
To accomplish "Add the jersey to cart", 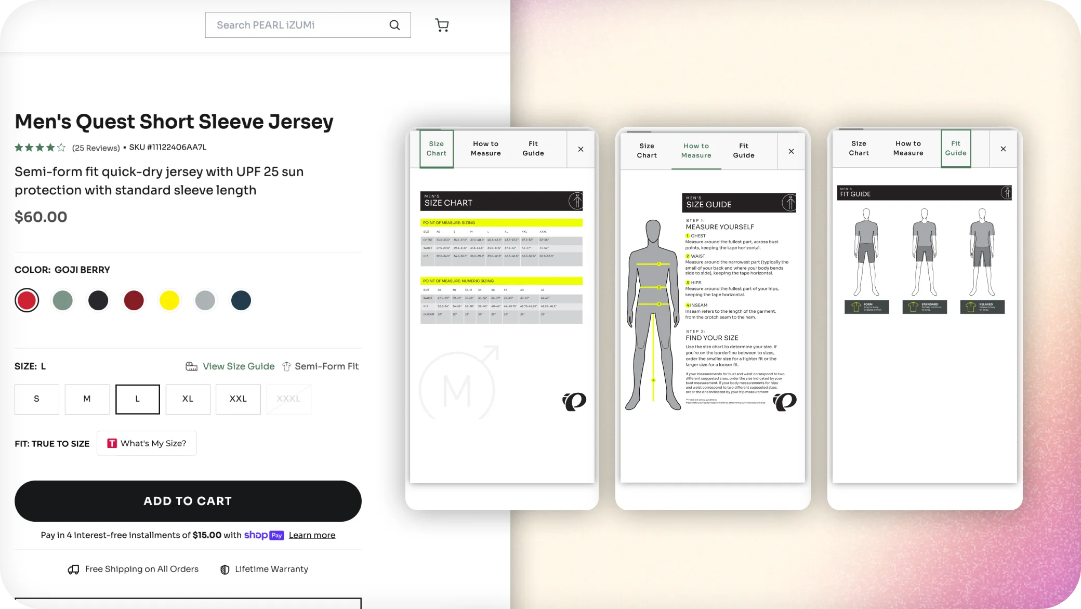I will click(x=188, y=501).
